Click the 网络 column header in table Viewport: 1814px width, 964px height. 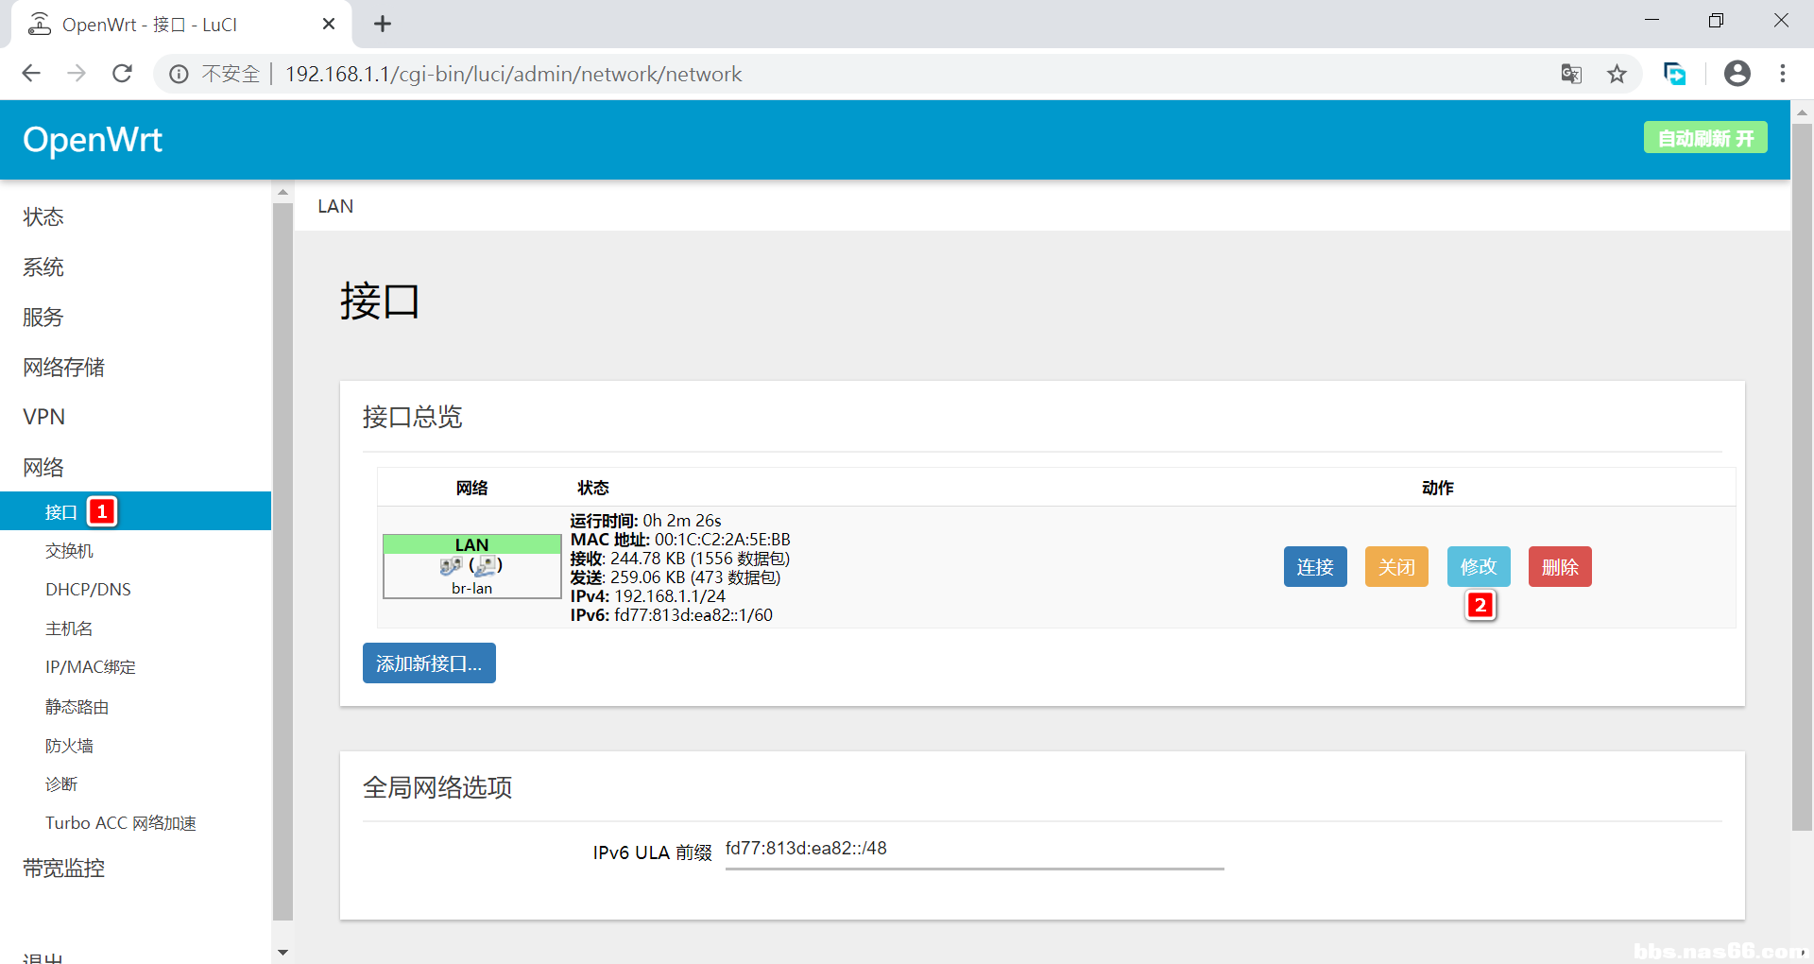(471, 488)
